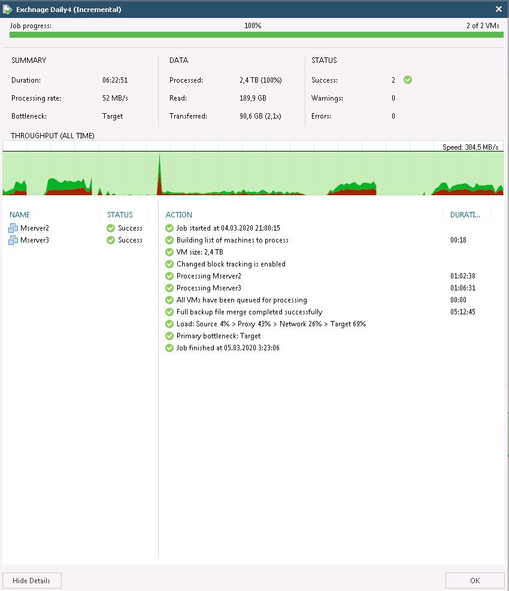This screenshot has height=591, width=509.
Task: Click the 01:02:38 duration value
Action: [x=463, y=276]
